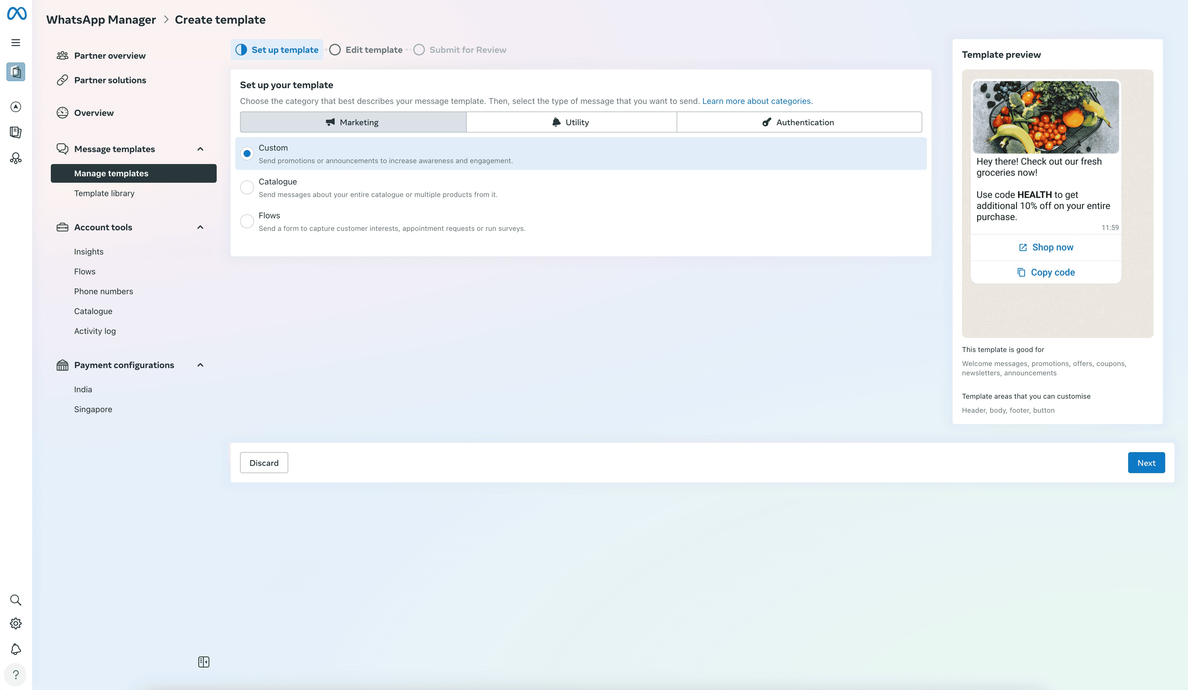Click the Partner overview text label

[x=110, y=56]
